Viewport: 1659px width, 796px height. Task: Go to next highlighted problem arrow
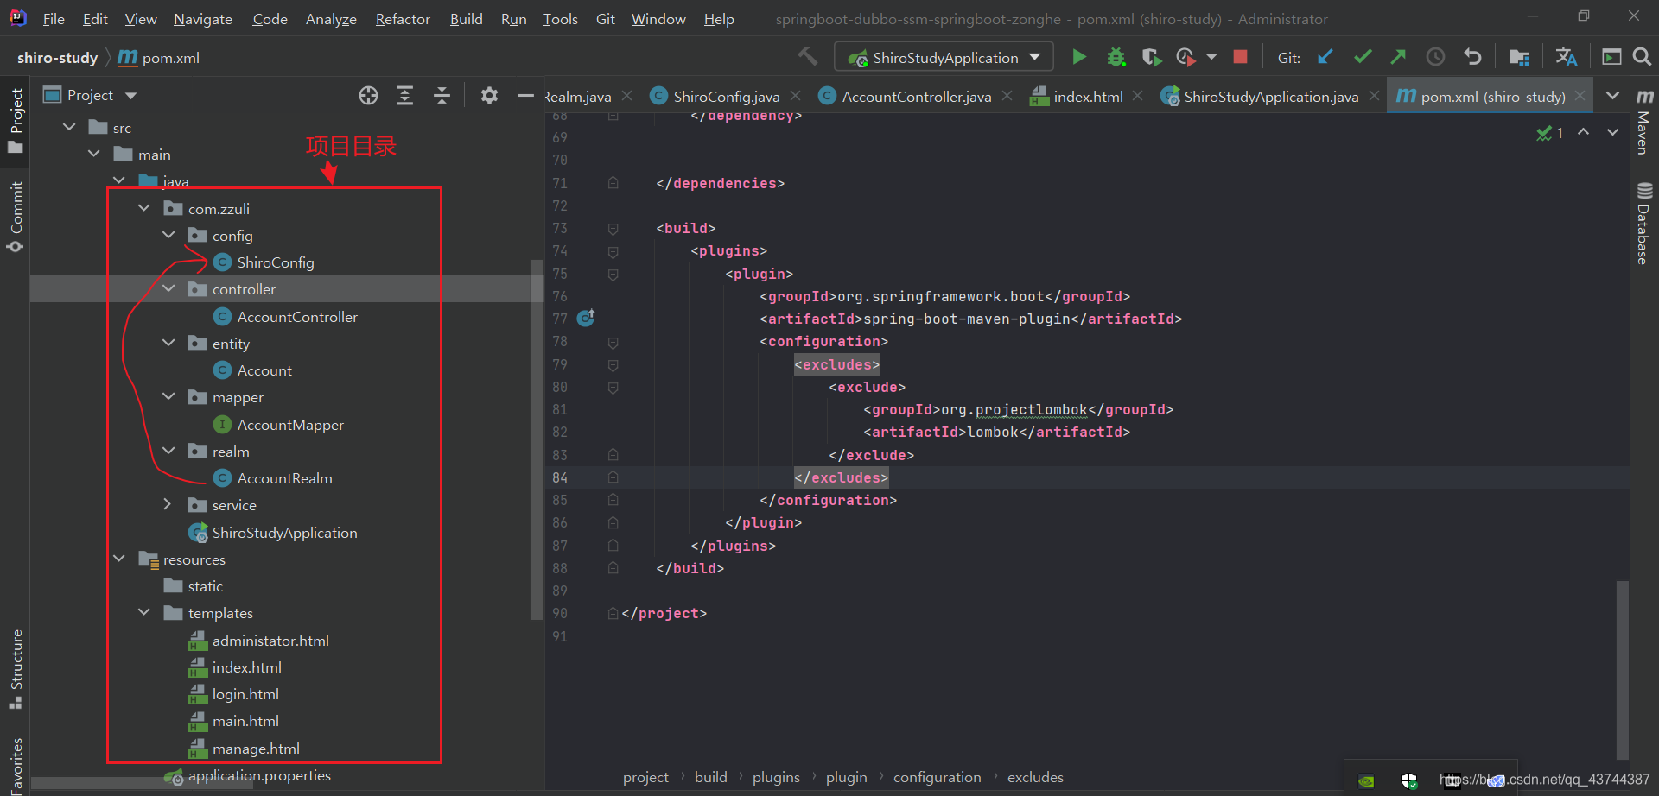[1612, 132]
